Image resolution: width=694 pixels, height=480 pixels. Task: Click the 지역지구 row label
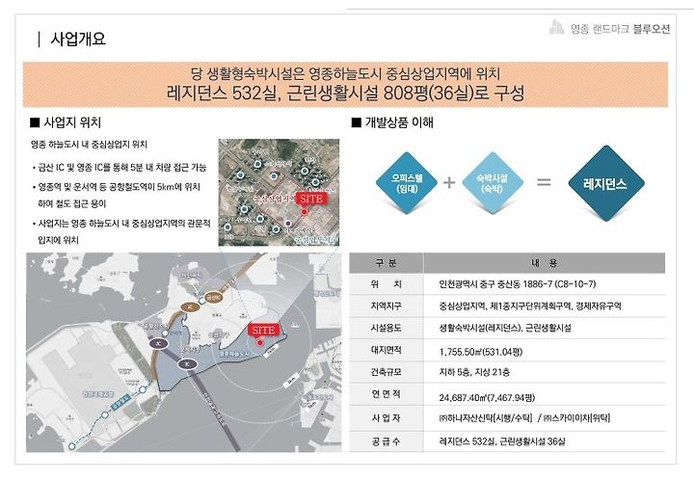[x=386, y=306]
